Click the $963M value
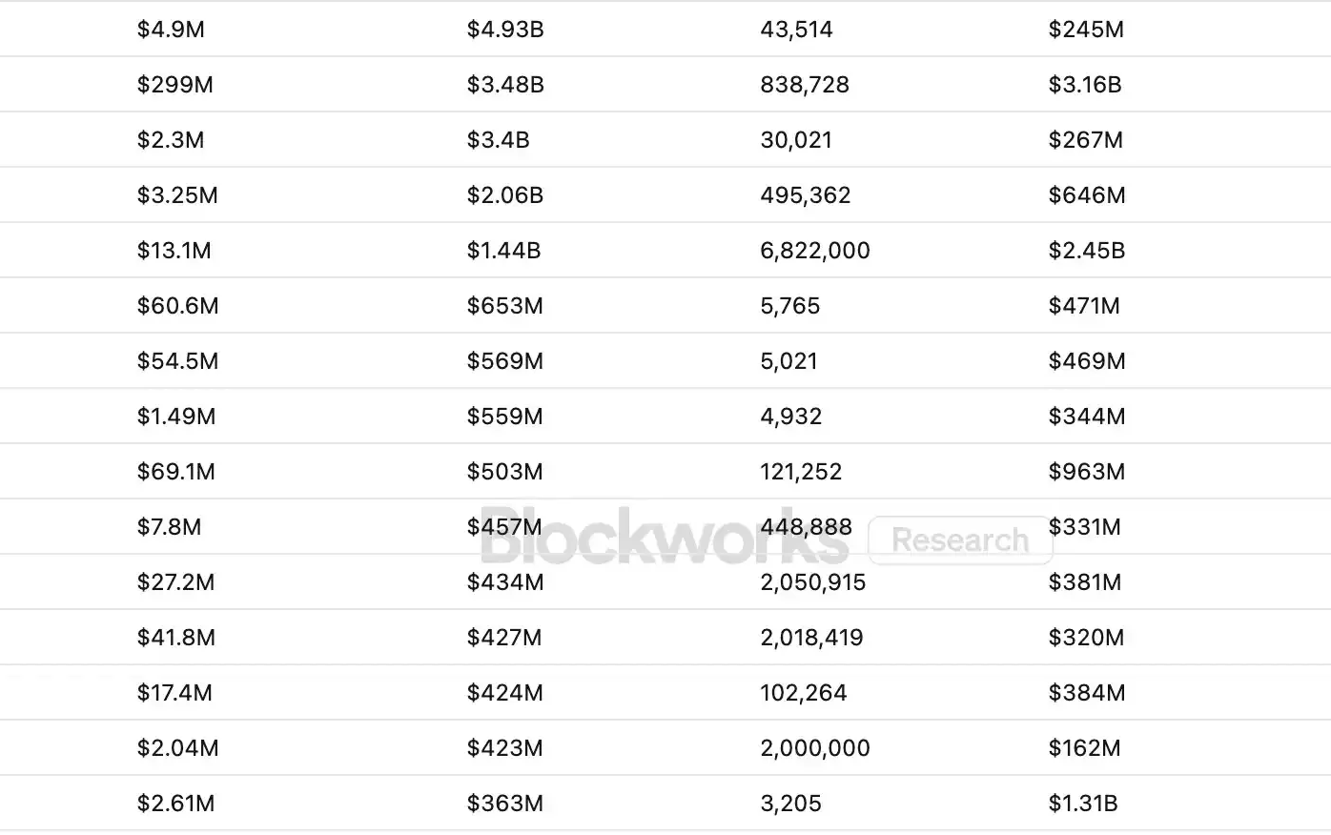1331x835 pixels. coord(1087,472)
